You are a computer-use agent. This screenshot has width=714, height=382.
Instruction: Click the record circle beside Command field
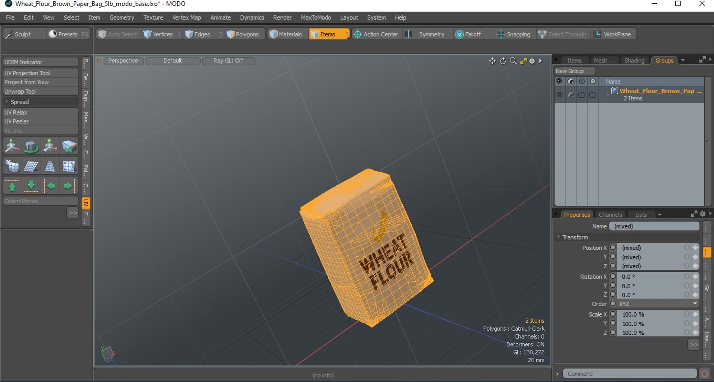(704, 374)
